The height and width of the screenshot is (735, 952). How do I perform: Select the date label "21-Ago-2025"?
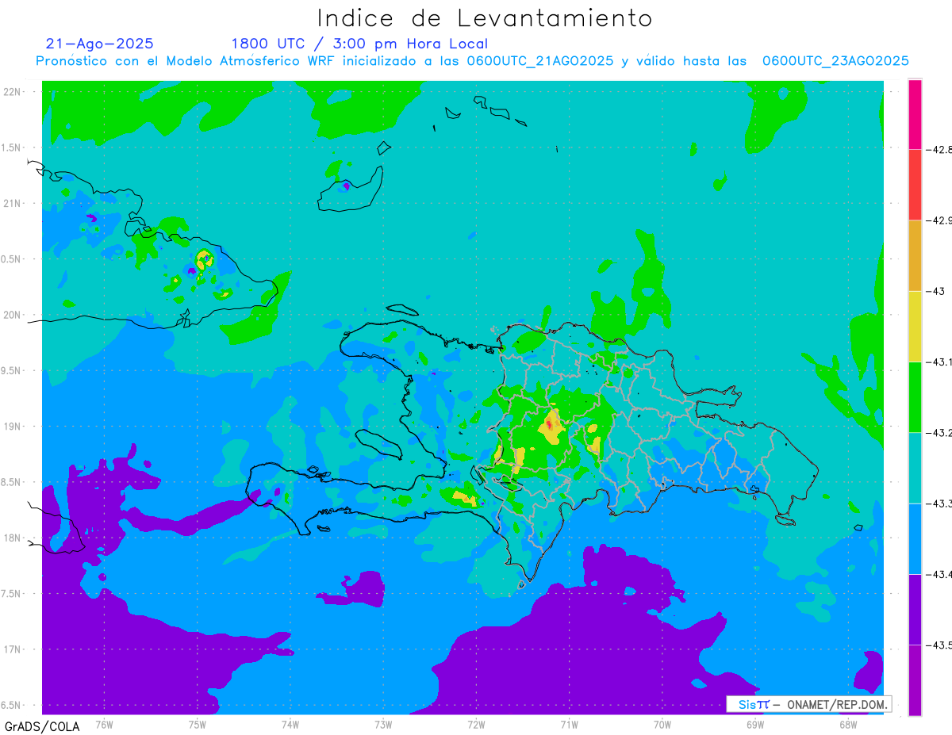100,44
